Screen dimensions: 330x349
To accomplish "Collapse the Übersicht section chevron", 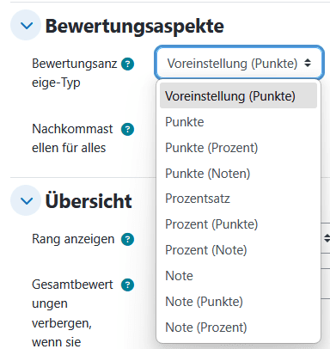I will [26, 200].
